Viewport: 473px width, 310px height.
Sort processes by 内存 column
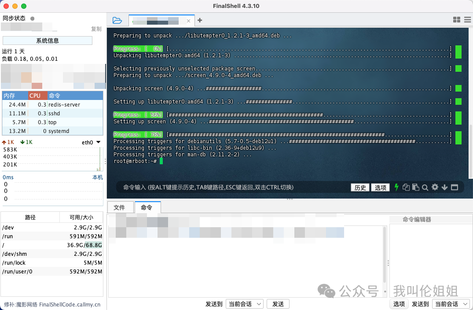15,96
